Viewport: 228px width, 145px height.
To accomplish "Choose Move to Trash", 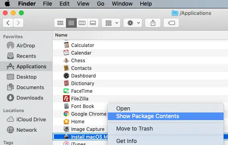I will pos(134,129).
